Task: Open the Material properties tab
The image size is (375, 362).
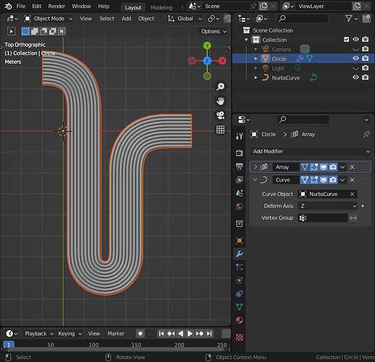Action: (x=239, y=321)
